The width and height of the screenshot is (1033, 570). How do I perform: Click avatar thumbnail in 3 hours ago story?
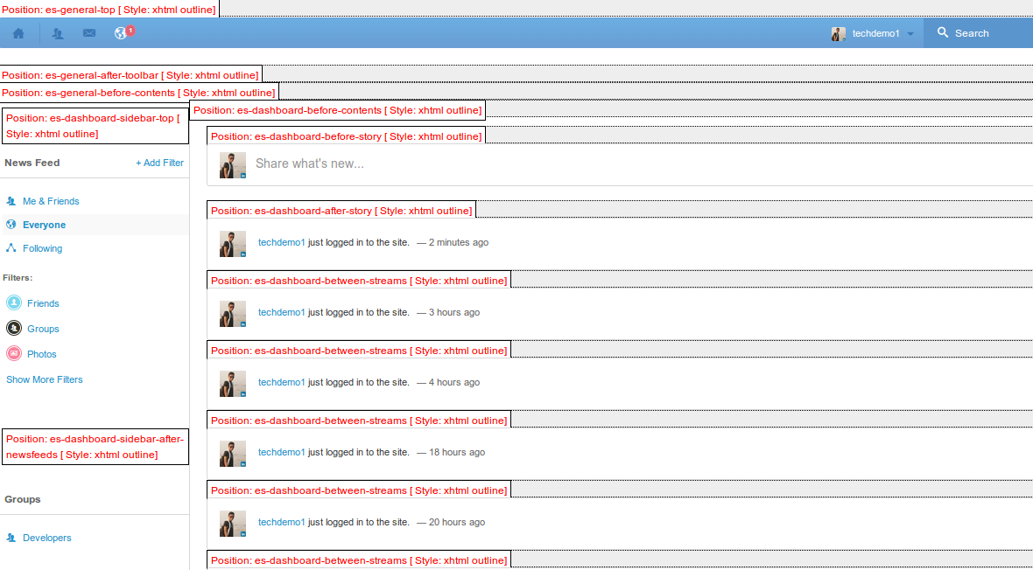coord(233,314)
